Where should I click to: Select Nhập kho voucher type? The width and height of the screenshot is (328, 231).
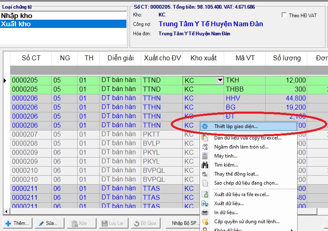click(x=63, y=16)
